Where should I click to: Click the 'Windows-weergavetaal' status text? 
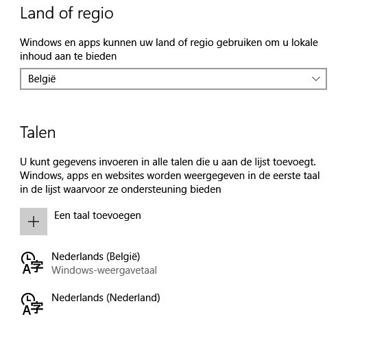click(x=104, y=270)
